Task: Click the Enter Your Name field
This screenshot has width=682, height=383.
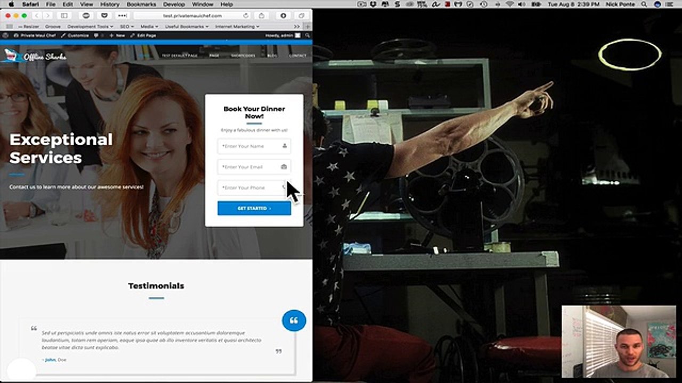Action: point(254,146)
